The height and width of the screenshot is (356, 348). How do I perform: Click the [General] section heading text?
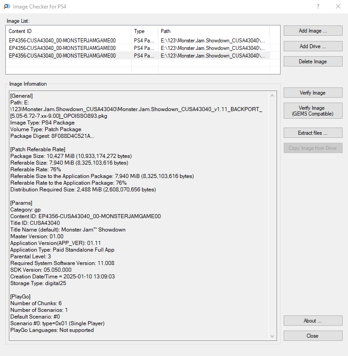21,96
